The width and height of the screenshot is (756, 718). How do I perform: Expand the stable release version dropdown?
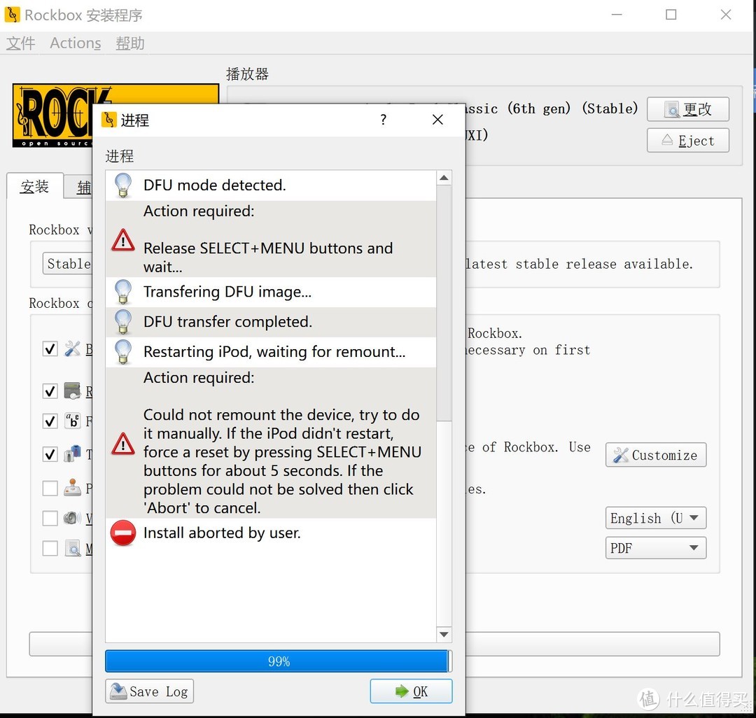coord(69,264)
